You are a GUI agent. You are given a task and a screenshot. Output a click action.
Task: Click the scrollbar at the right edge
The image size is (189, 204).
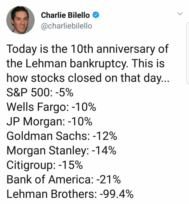pos(188,51)
